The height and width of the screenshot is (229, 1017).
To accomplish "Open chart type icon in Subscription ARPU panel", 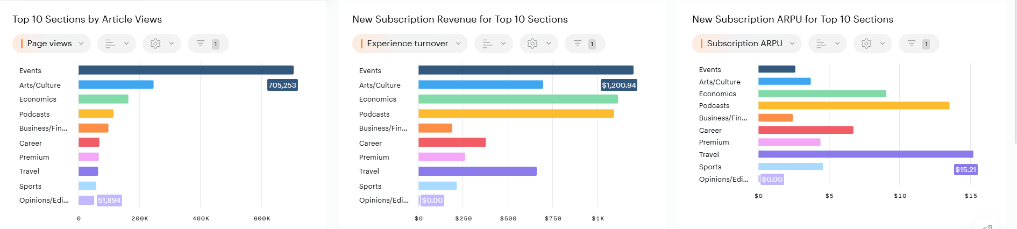I will pyautogui.click(x=821, y=44).
